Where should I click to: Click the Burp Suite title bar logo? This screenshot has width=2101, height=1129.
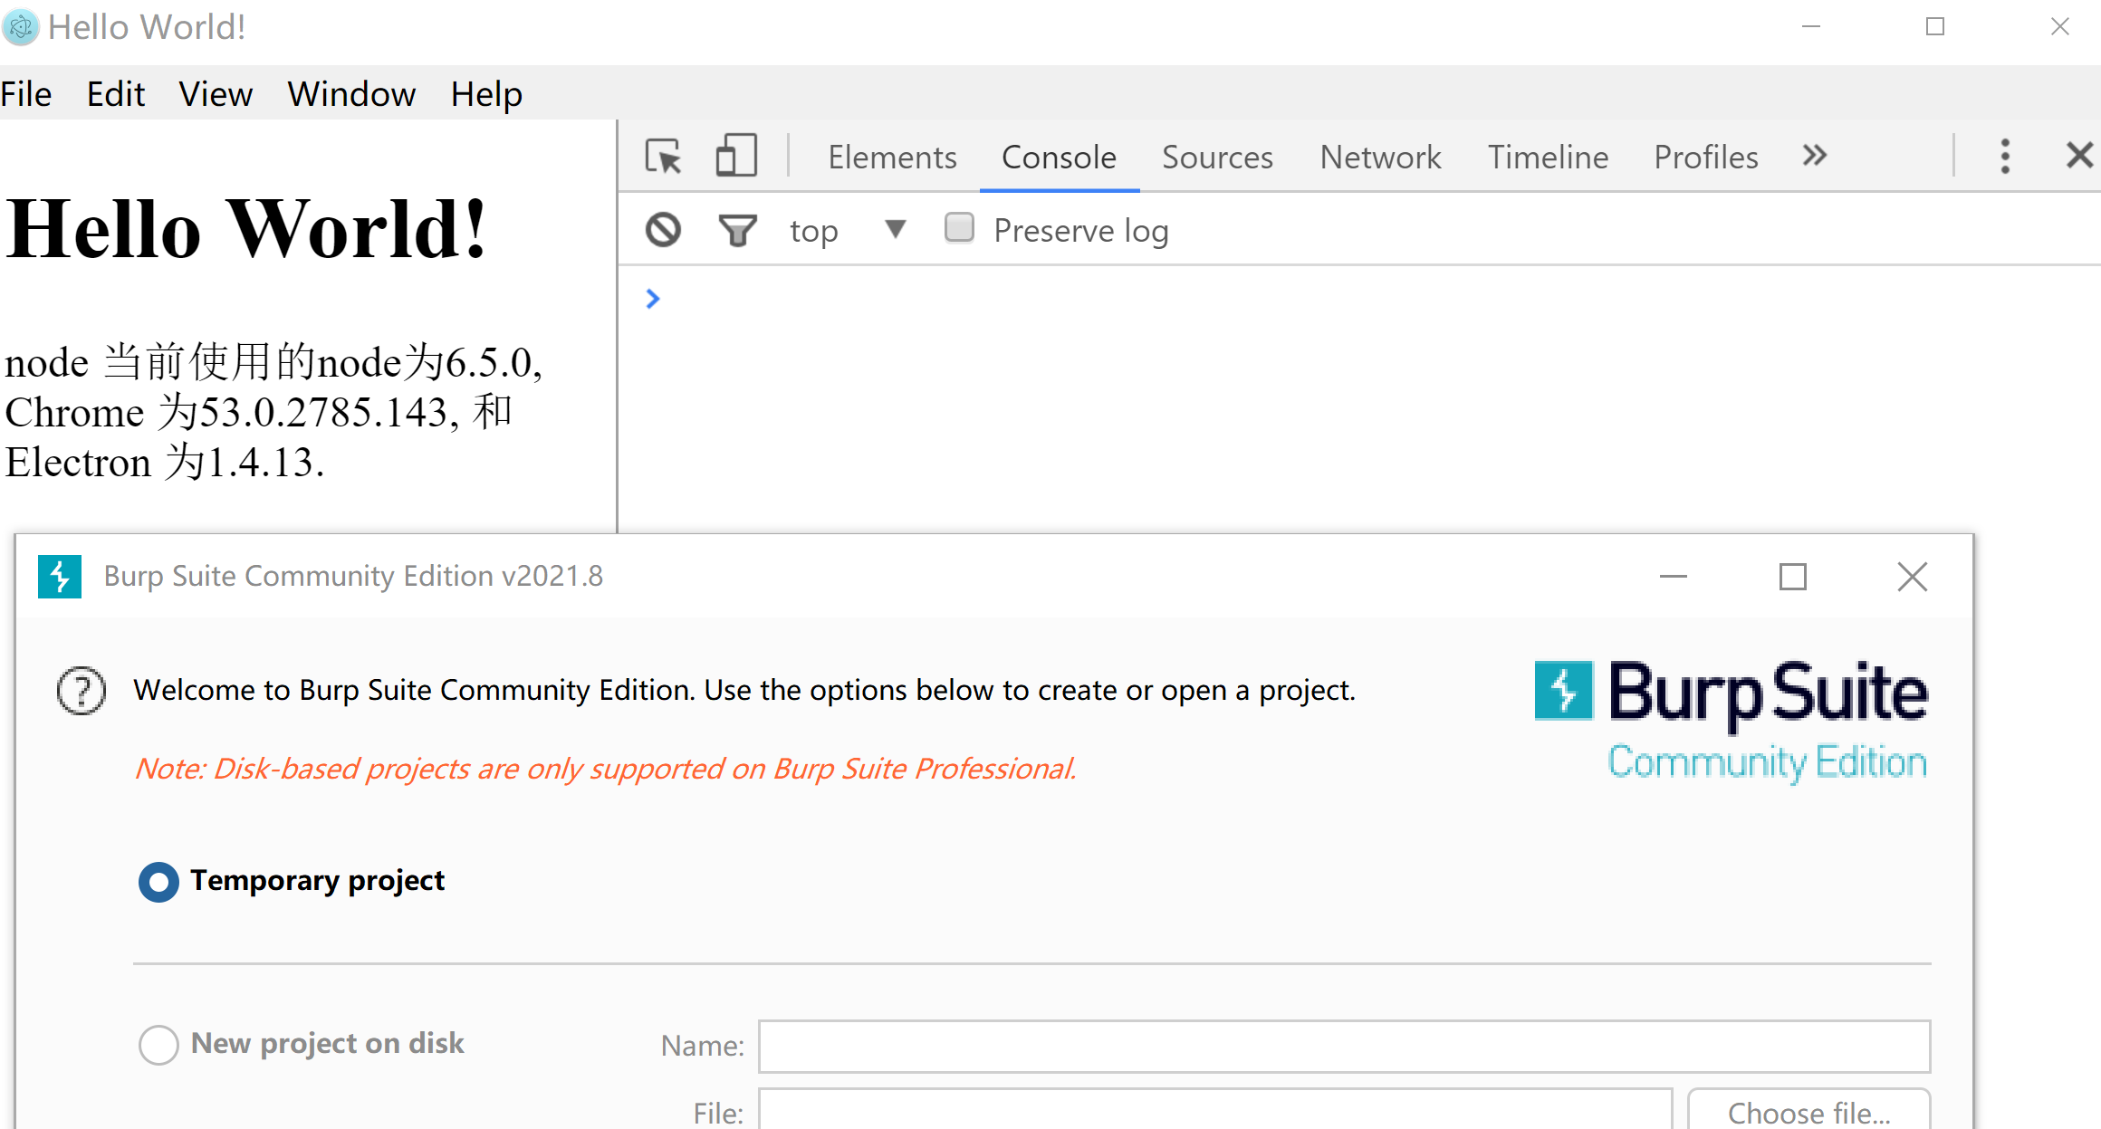tap(60, 577)
